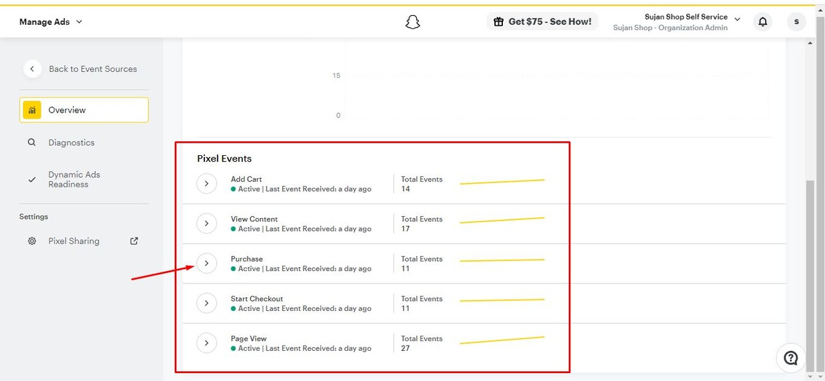Open the Manage Ads dropdown

tap(50, 21)
